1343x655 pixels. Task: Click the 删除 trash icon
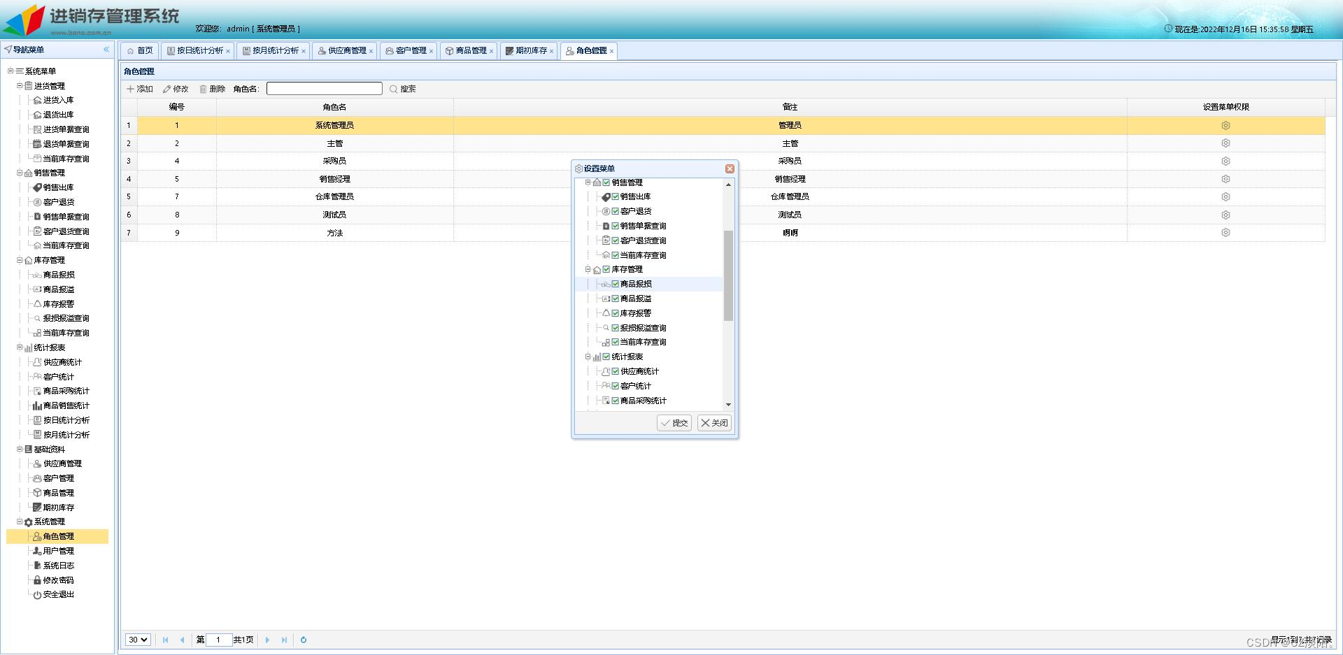(203, 89)
